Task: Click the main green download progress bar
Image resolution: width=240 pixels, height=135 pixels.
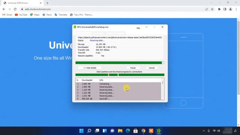Action: [x=120, y=63]
